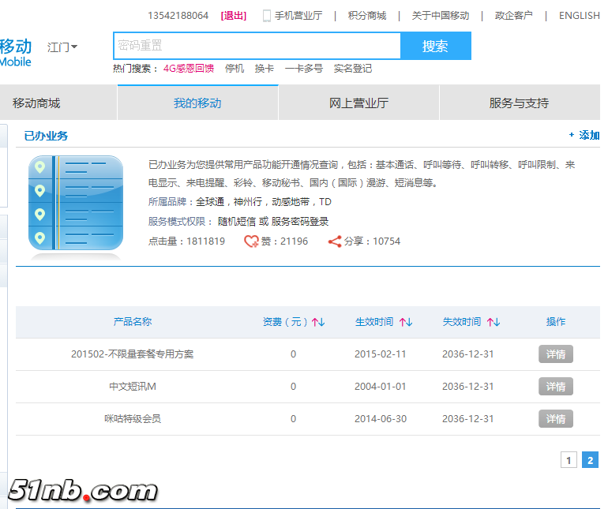Sort by 资费 using its arrows icon
The width and height of the screenshot is (608, 509).
pyautogui.click(x=318, y=322)
